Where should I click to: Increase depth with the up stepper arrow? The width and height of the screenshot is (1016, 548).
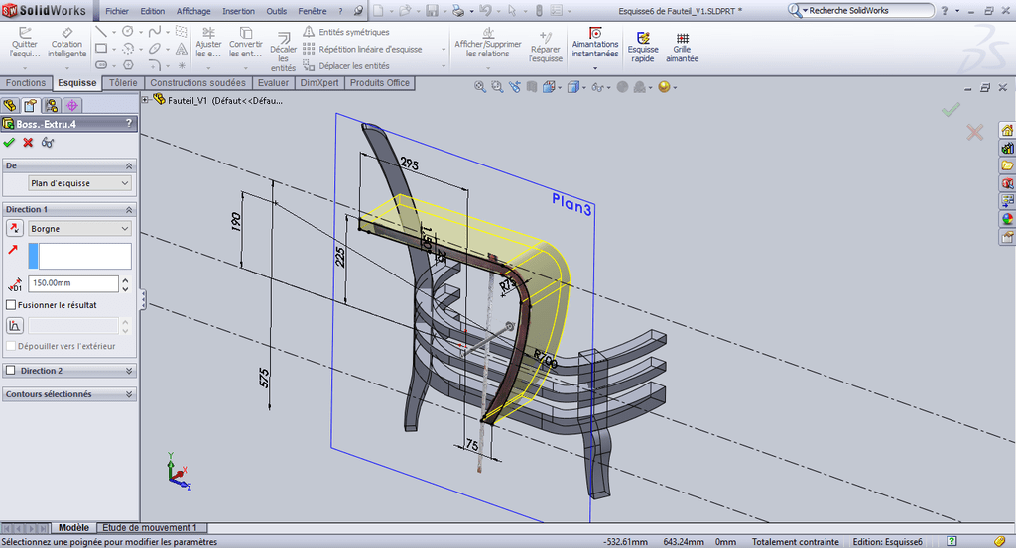[x=125, y=279]
